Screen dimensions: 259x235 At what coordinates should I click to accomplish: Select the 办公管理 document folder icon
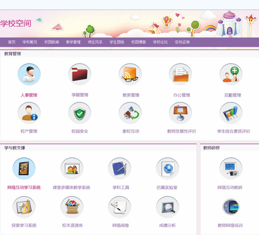click(x=180, y=74)
